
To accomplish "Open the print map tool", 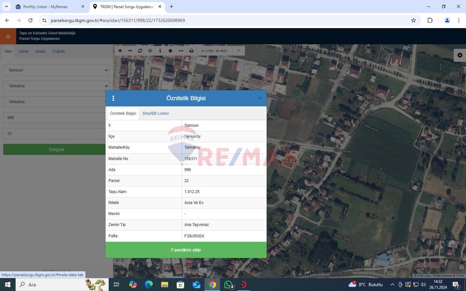I will pyautogui.click(x=190, y=50).
